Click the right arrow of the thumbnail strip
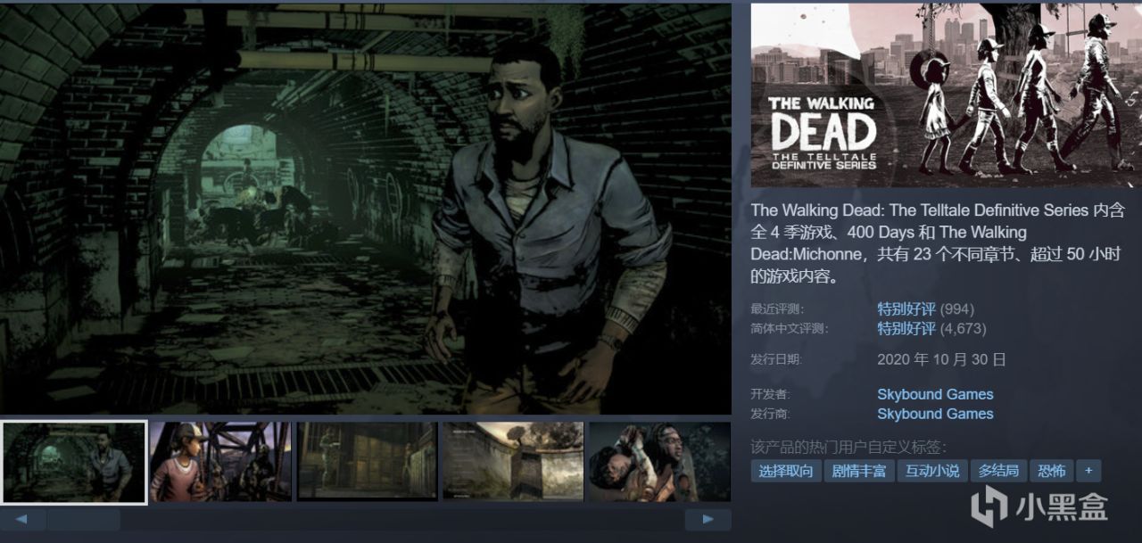The image size is (1142, 543). point(708,519)
